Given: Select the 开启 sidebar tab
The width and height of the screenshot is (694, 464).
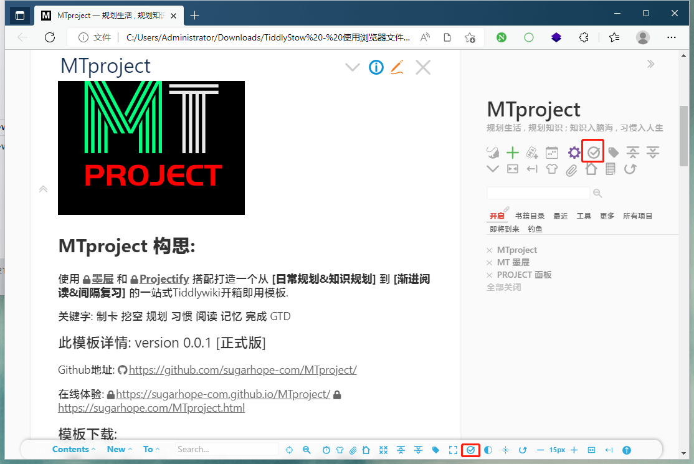Looking at the screenshot, I should [497, 216].
